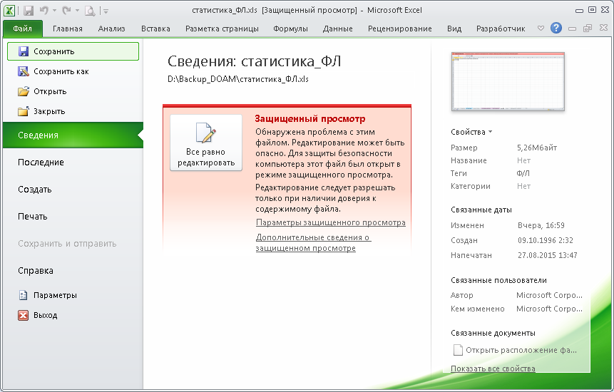Open the Undo history dropdown arrow
614x392 pixels.
54,11
